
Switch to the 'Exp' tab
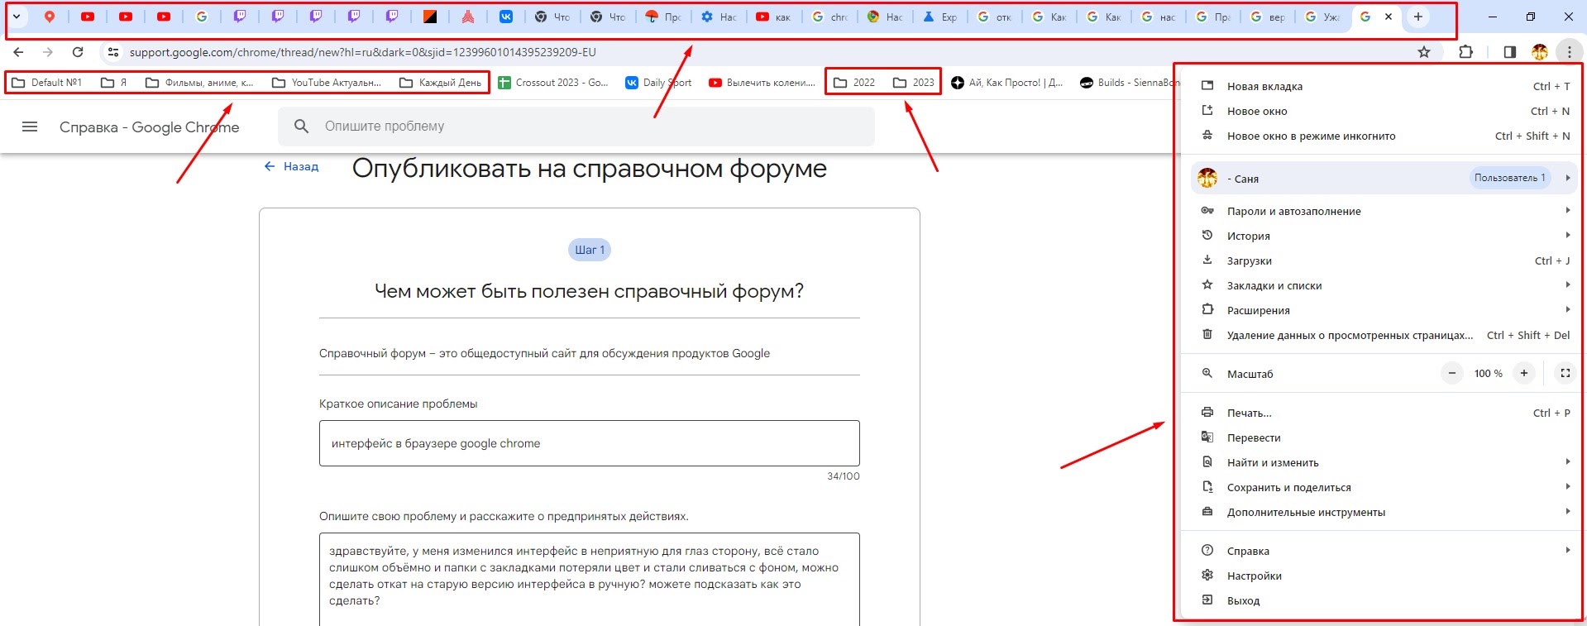click(x=940, y=17)
